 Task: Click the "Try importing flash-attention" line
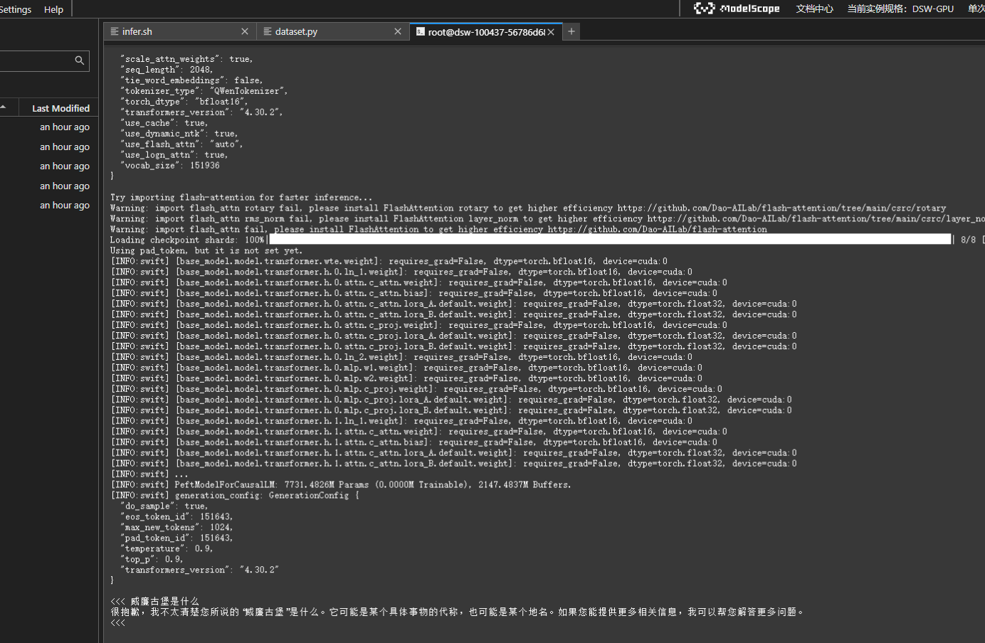pos(241,198)
